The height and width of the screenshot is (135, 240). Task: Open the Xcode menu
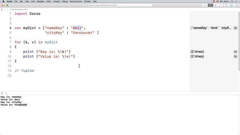tap(9, 1)
